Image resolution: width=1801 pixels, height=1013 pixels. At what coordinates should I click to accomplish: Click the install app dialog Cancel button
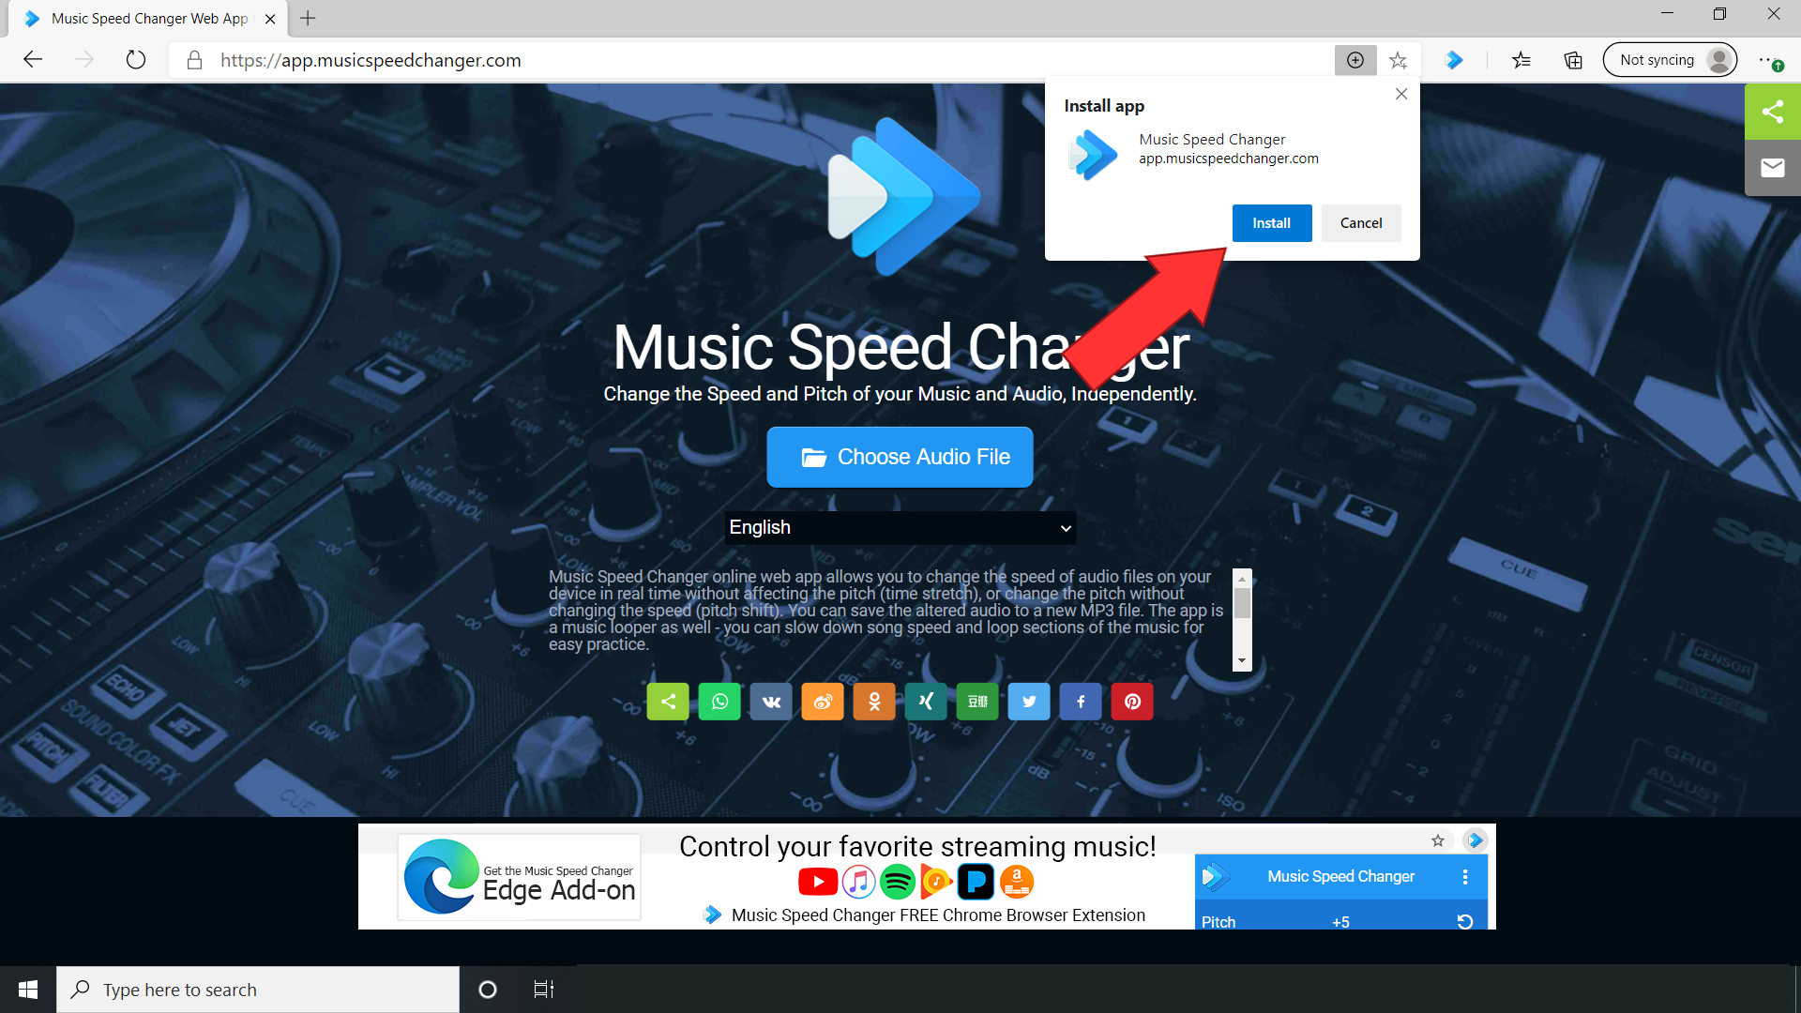pos(1361,222)
